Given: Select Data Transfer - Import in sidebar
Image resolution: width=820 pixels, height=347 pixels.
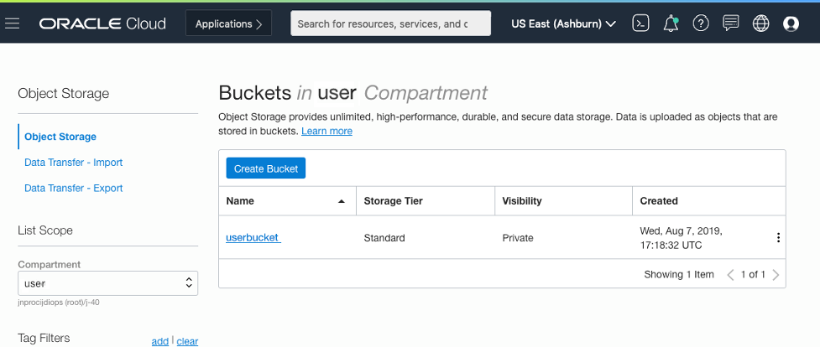Looking at the screenshot, I should tap(74, 163).
